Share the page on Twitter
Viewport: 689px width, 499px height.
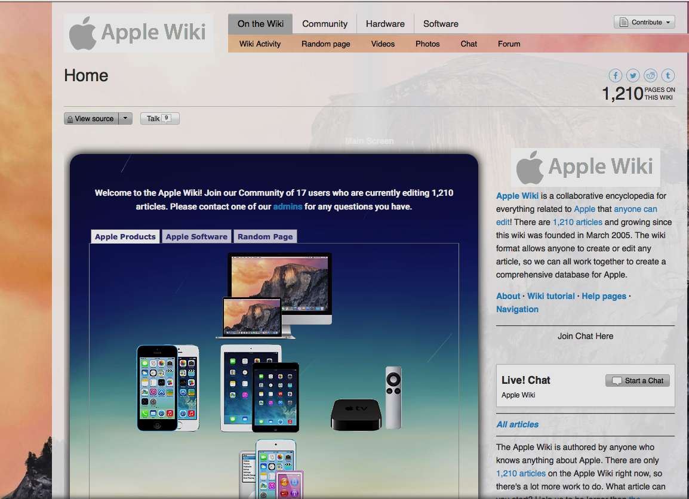tap(633, 76)
